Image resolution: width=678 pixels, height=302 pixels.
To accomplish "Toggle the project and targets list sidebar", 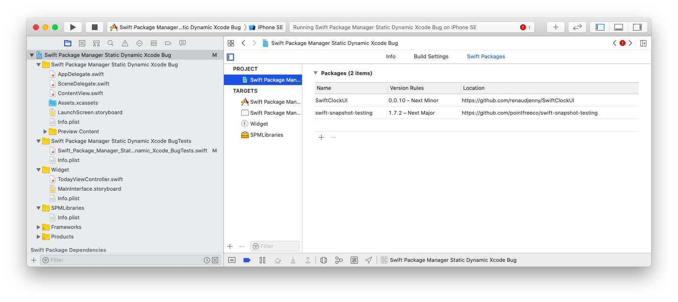I will pos(230,57).
